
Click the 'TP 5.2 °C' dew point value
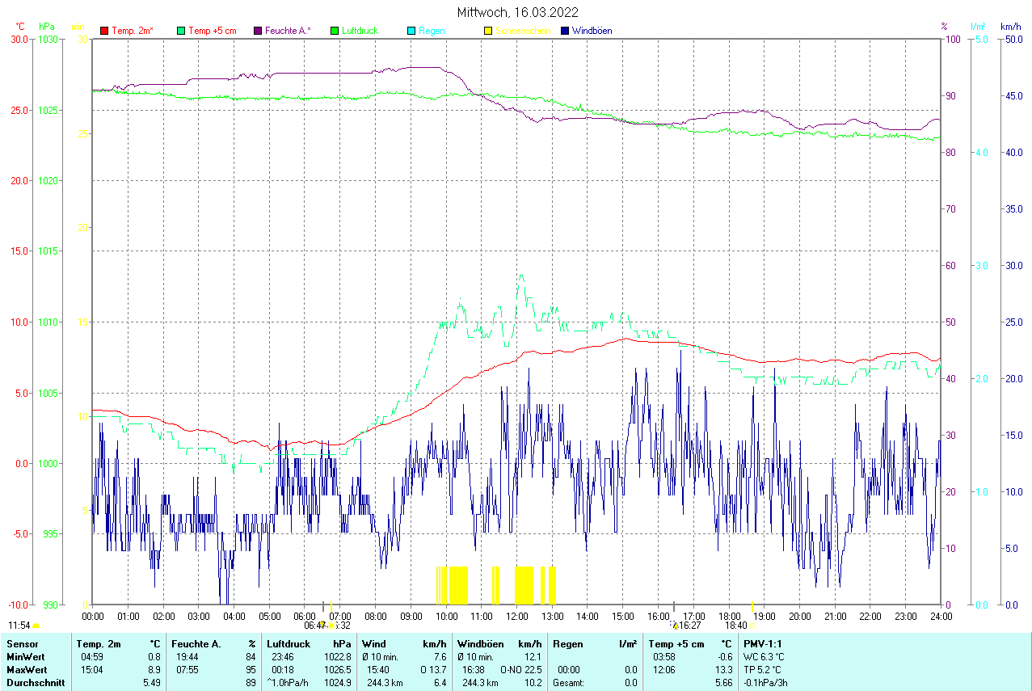pos(763,670)
